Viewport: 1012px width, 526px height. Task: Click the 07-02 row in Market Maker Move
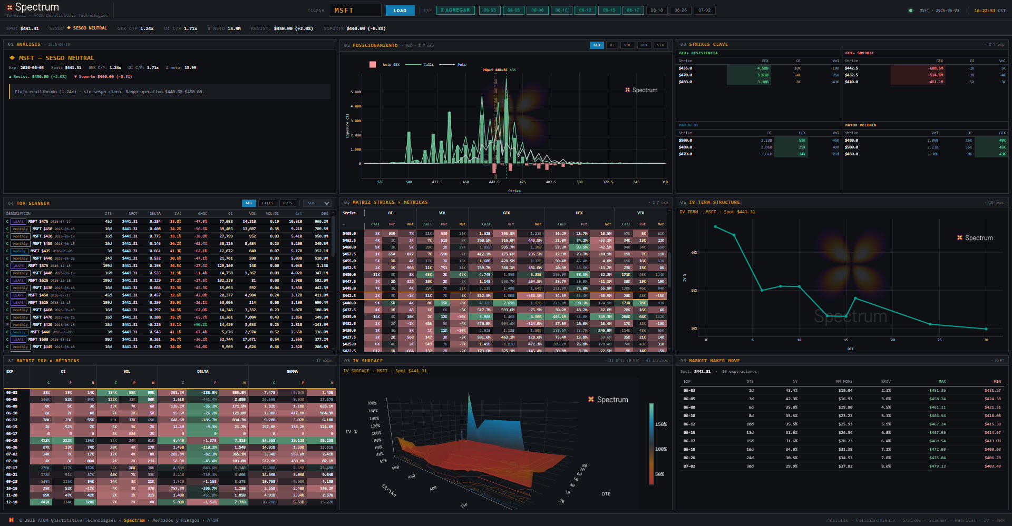pos(842,467)
